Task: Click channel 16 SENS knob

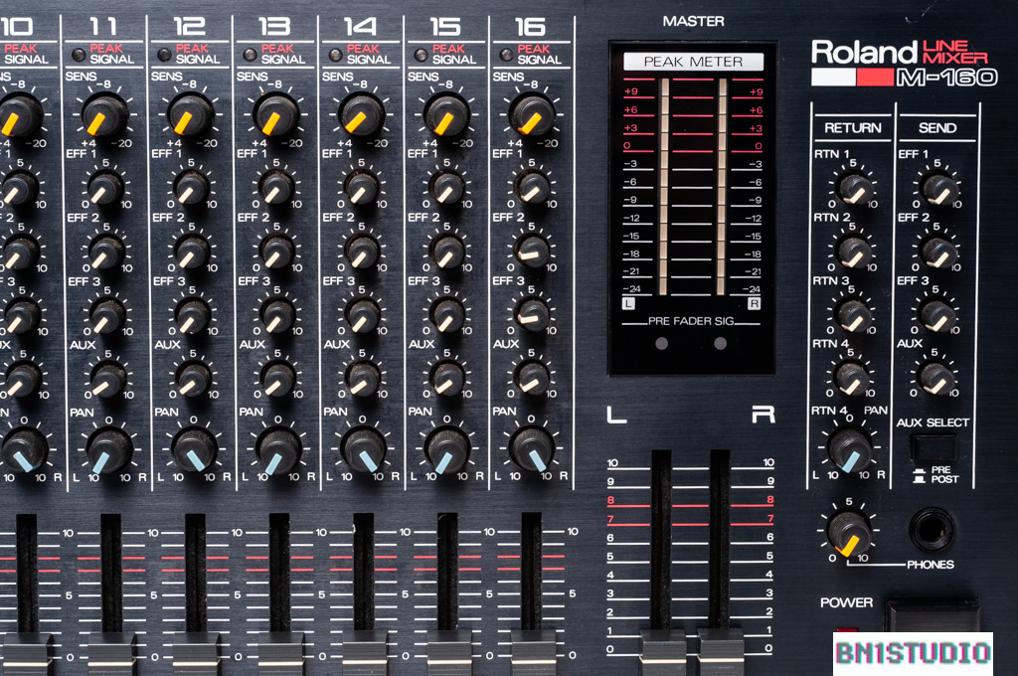Action: click(533, 114)
